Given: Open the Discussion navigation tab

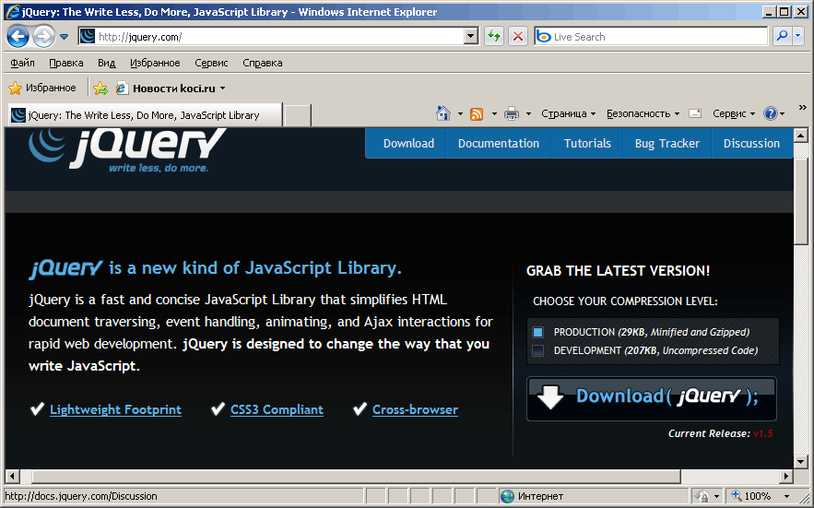Looking at the screenshot, I should 751,143.
